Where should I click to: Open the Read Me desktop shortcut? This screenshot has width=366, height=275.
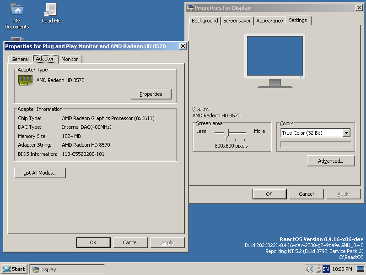(51, 13)
